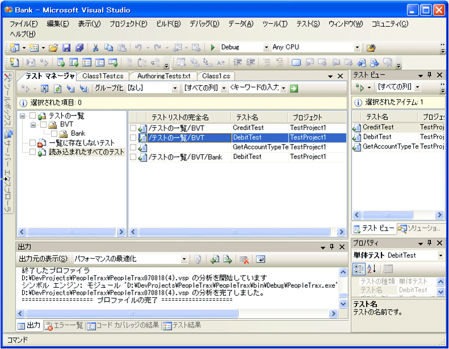Switch to the AuthoringTests.txt tab
Screen dimensions: 449x349
(x=164, y=76)
